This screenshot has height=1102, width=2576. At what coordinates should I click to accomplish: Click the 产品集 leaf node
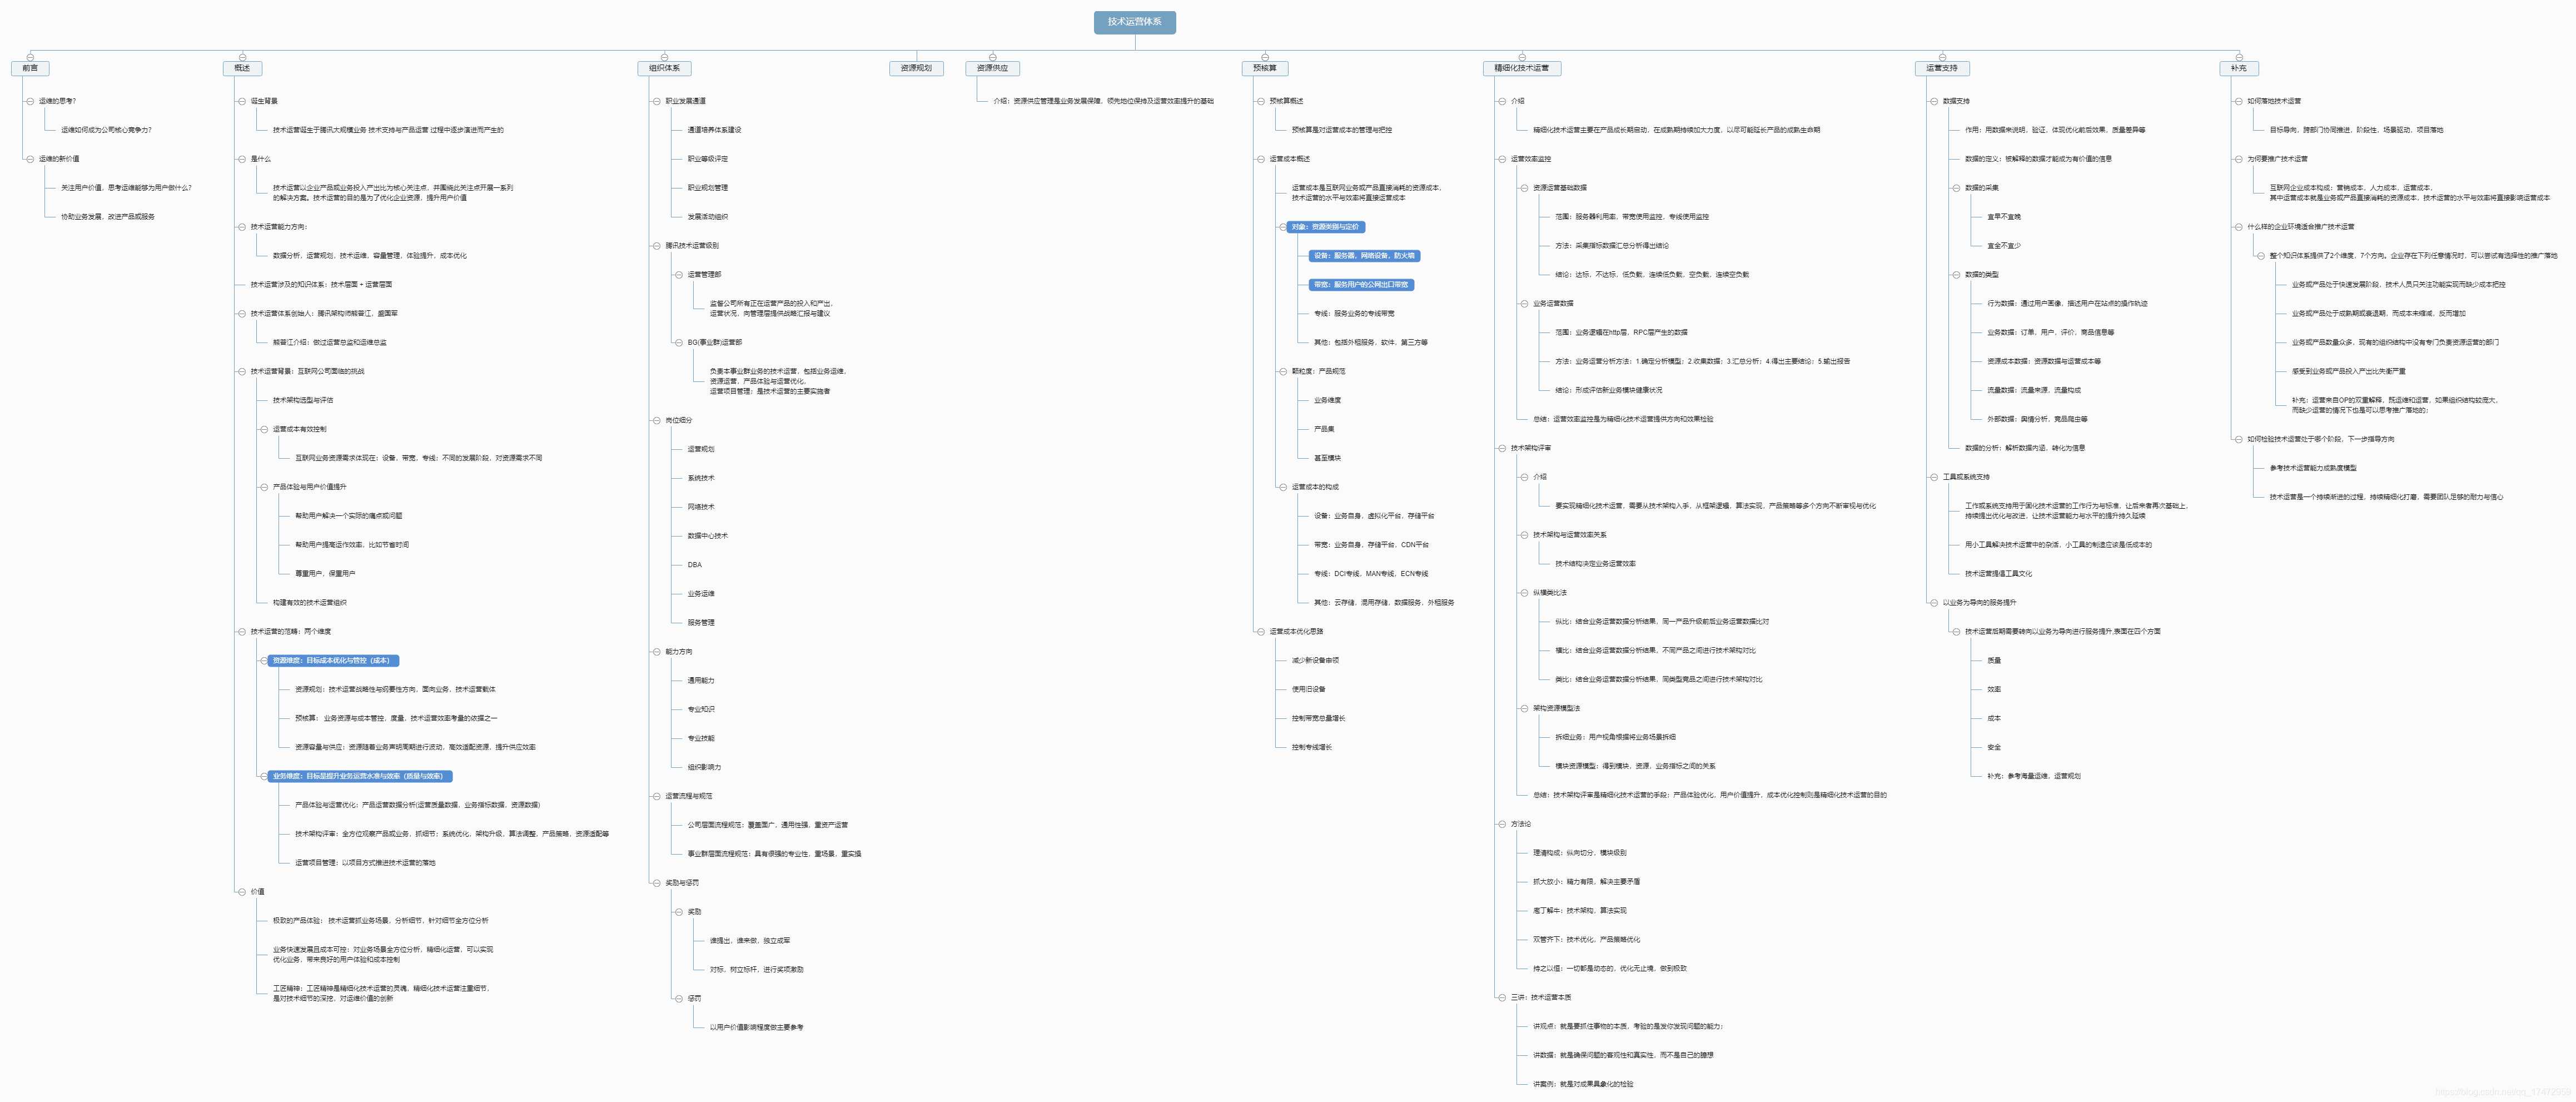tap(1324, 429)
